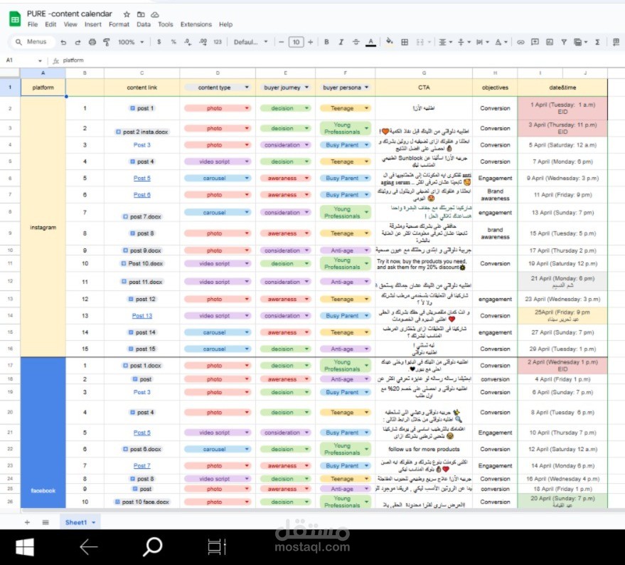Click the post 10 face.docx file chip
The height and width of the screenshot is (565, 625).
142,502
